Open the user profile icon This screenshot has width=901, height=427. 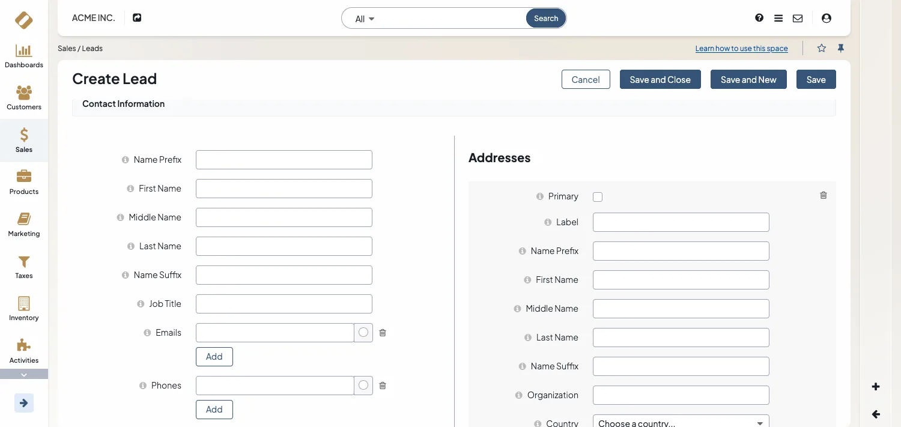(827, 18)
